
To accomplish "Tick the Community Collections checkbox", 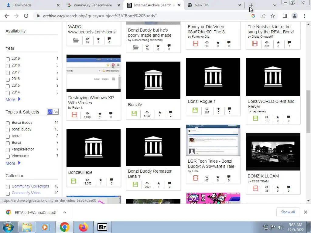I will [x=8, y=187].
